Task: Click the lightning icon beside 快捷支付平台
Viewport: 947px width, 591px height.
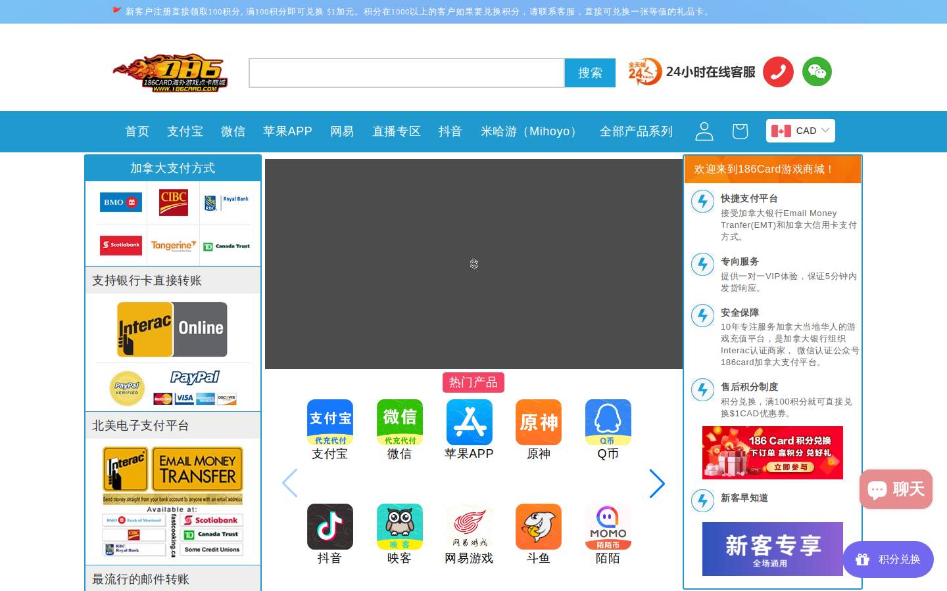Action: pyautogui.click(x=702, y=201)
